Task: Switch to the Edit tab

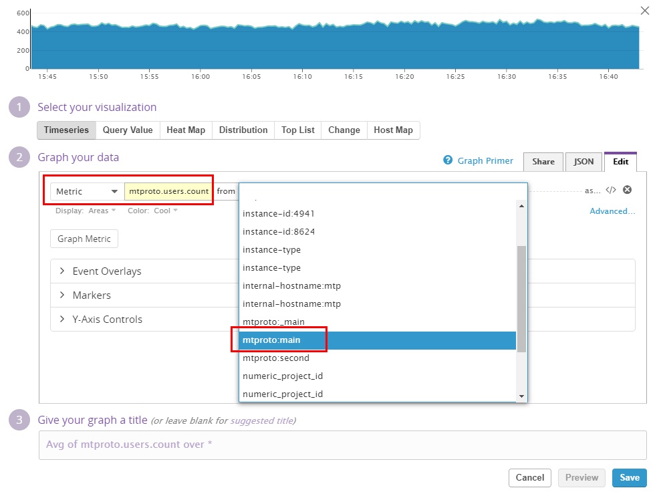Action: click(x=620, y=162)
